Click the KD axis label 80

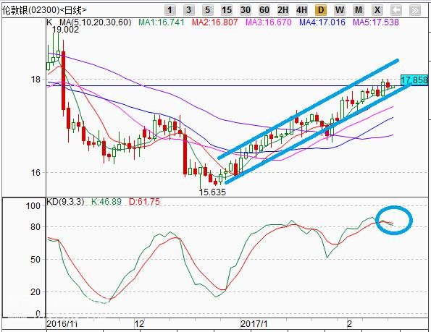[x=35, y=227]
